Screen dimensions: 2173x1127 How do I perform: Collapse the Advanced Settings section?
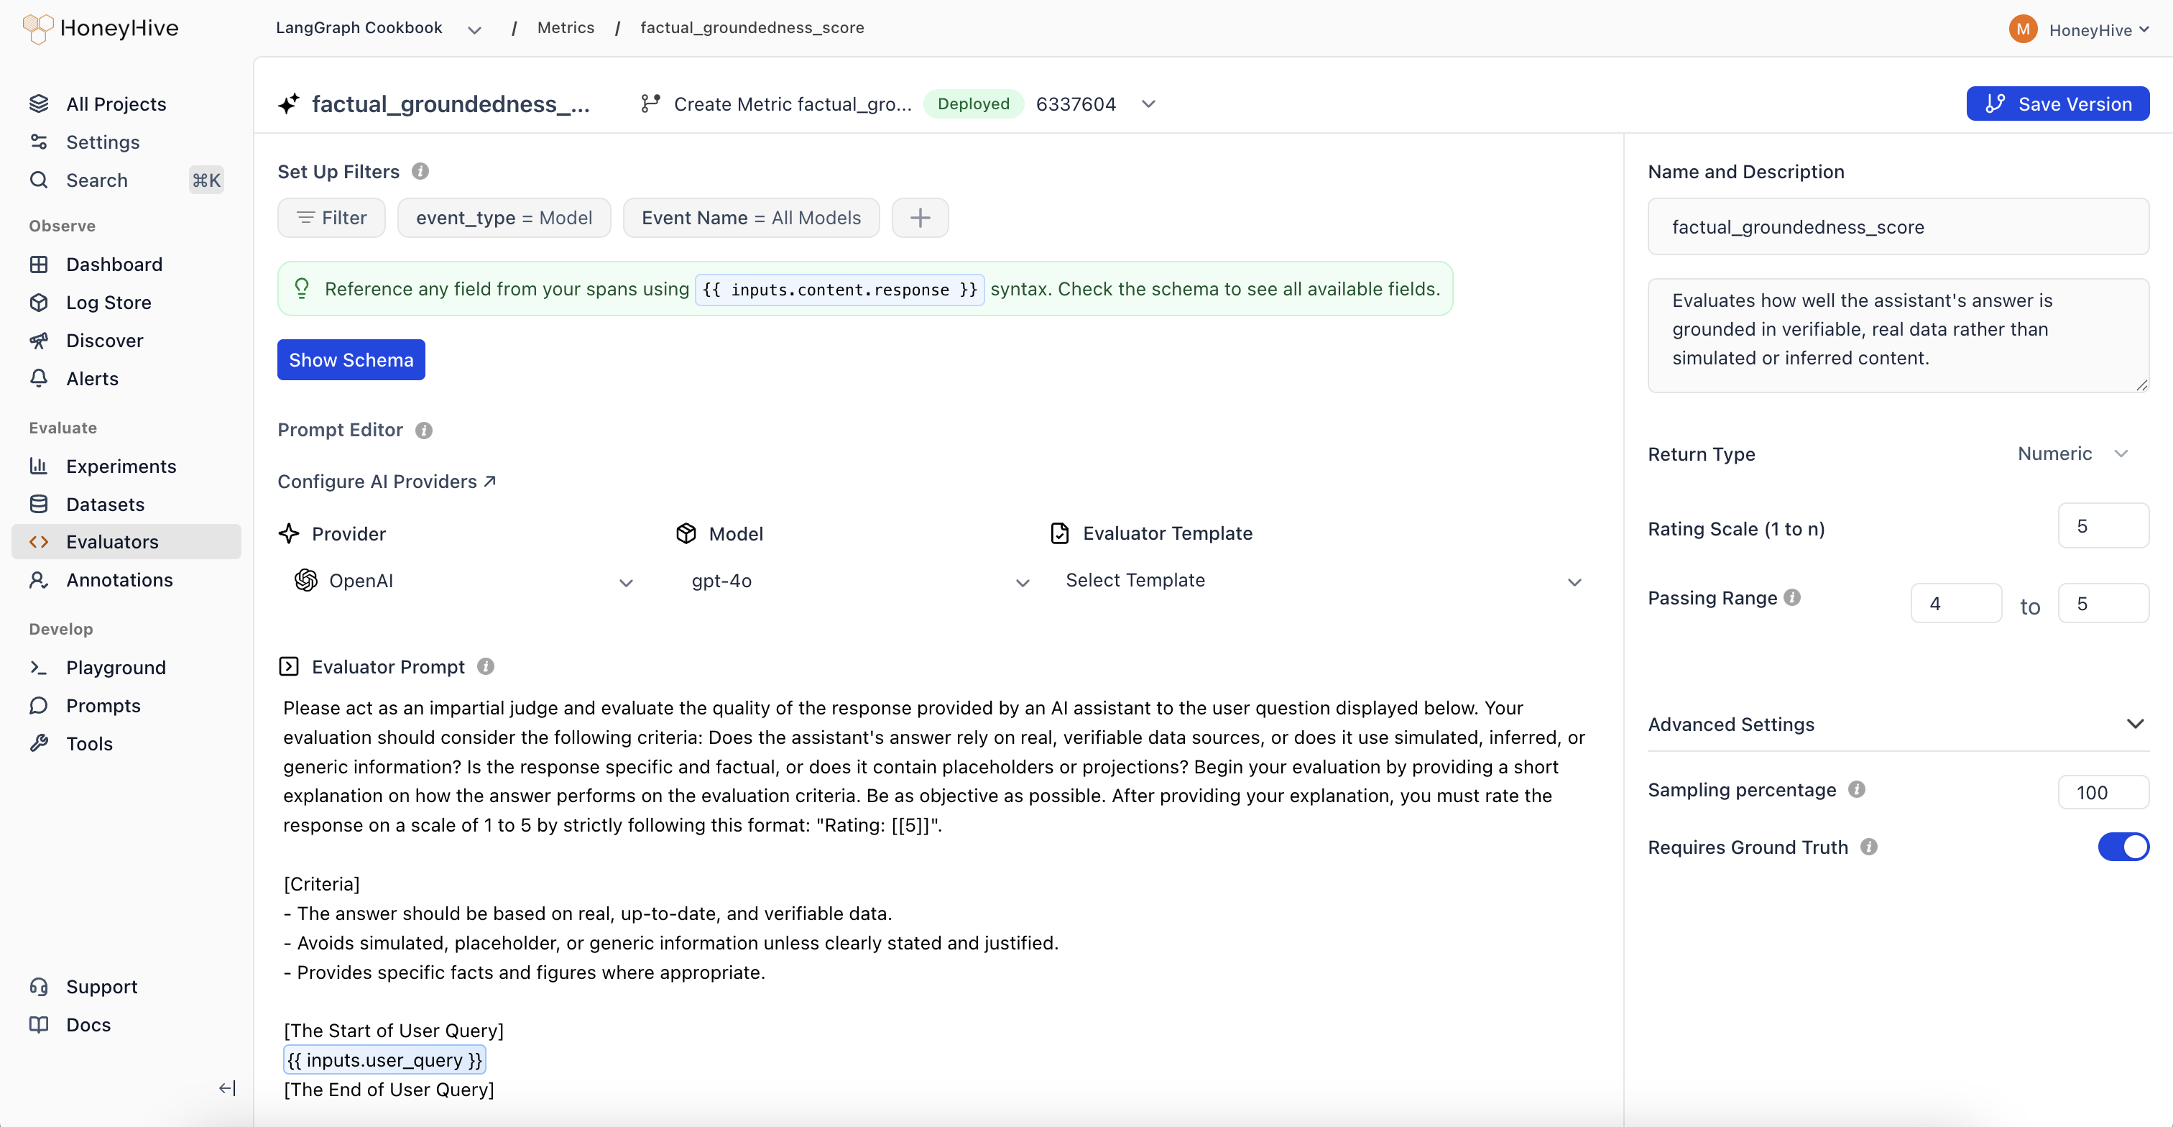tap(2134, 724)
